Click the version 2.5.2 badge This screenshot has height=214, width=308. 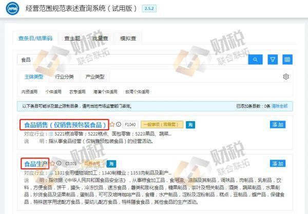tap(149, 8)
